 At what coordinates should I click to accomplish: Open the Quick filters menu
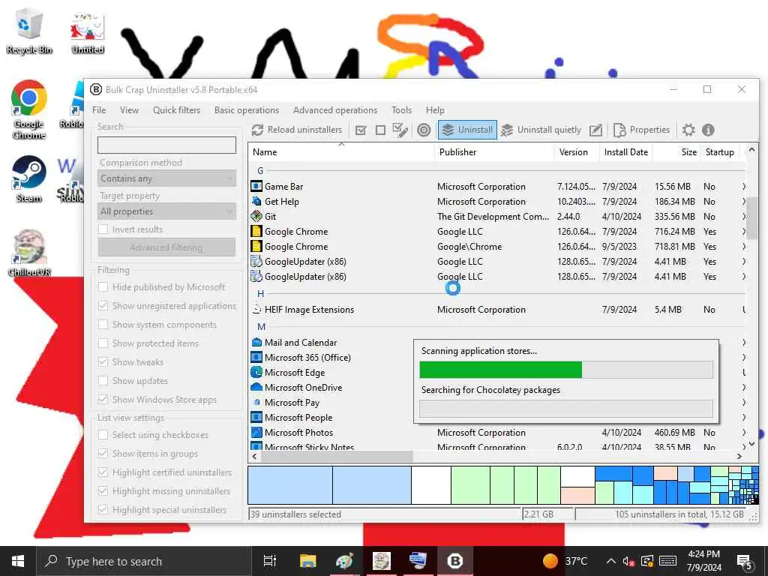[x=176, y=109]
